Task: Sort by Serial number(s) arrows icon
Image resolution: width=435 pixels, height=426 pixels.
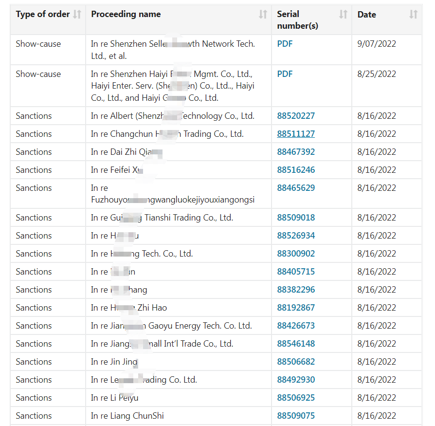Action: click(x=343, y=15)
